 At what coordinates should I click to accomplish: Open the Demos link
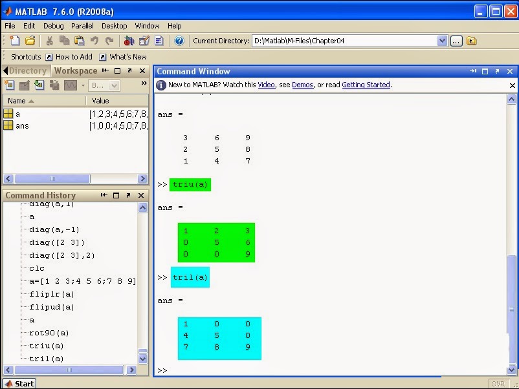(x=302, y=85)
